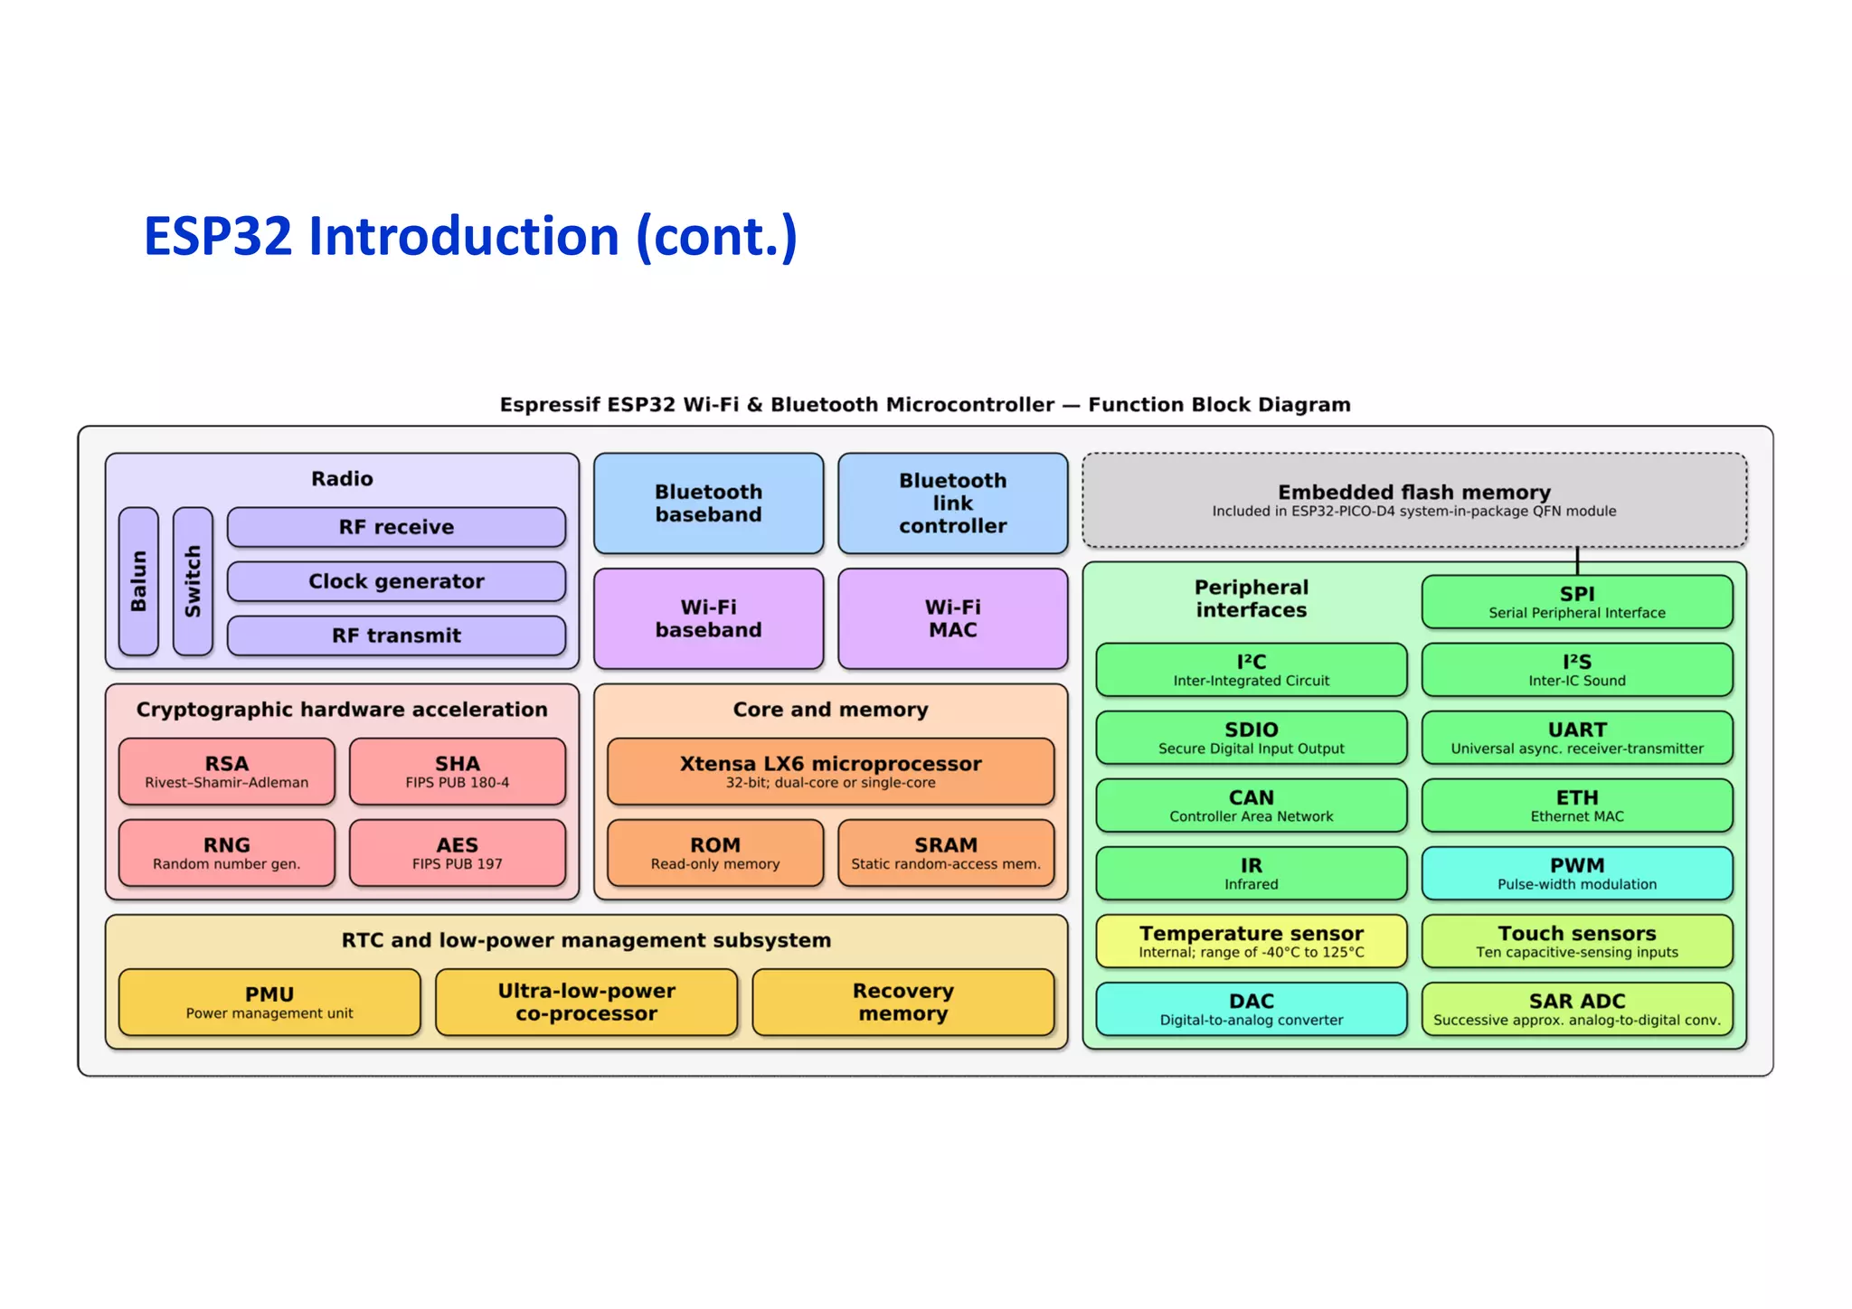
Task: Click the 'IR' Infrared block
Action: click(x=1252, y=873)
